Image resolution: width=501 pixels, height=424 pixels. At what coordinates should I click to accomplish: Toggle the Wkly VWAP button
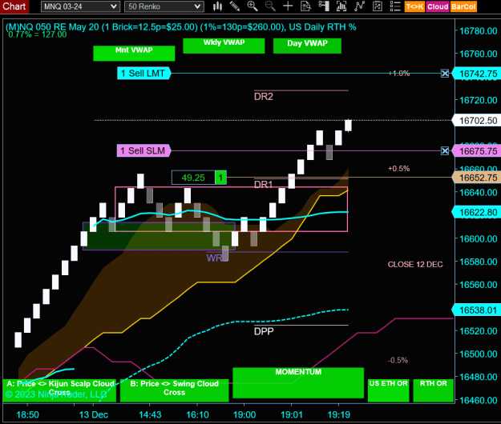click(224, 46)
